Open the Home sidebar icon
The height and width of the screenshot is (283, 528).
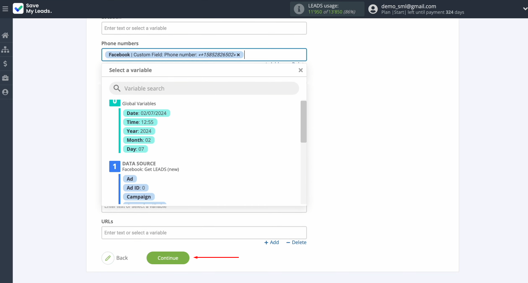[x=5, y=35]
